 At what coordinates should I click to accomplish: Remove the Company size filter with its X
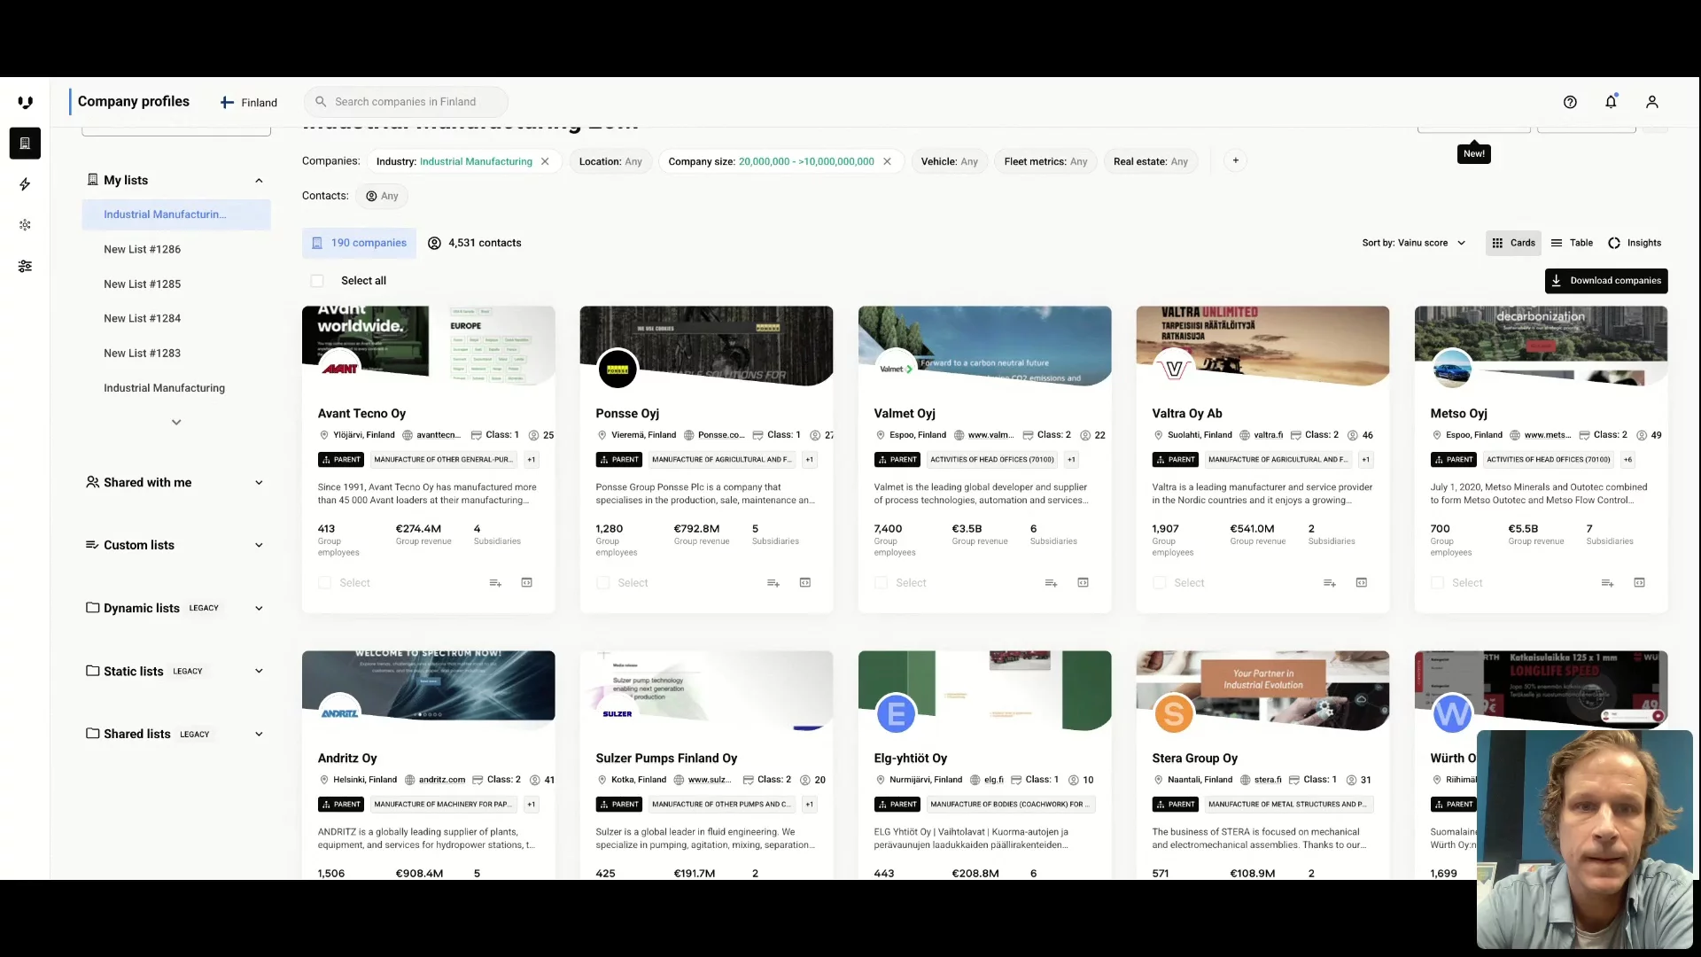pos(887,161)
